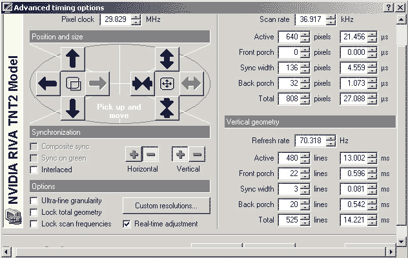408x258 pixels.
Task: Open Custom resolutions dialog
Action: coord(167,206)
